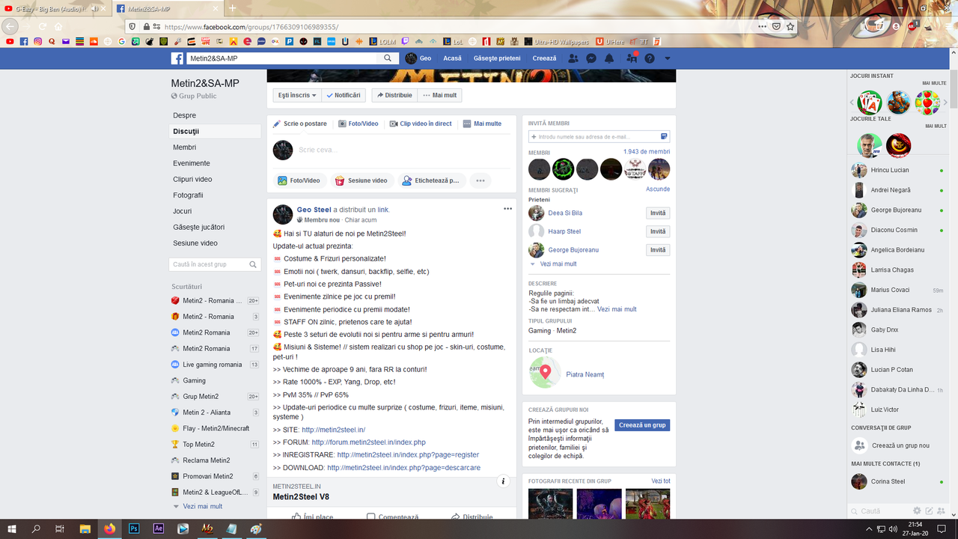
Task: Open 'Mai multe' composer options dropdown
Action: point(482,124)
